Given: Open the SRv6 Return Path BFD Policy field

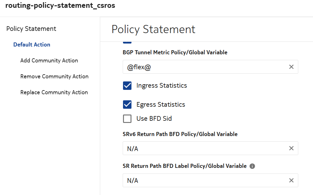Looking at the screenshot, I should pos(203,148).
